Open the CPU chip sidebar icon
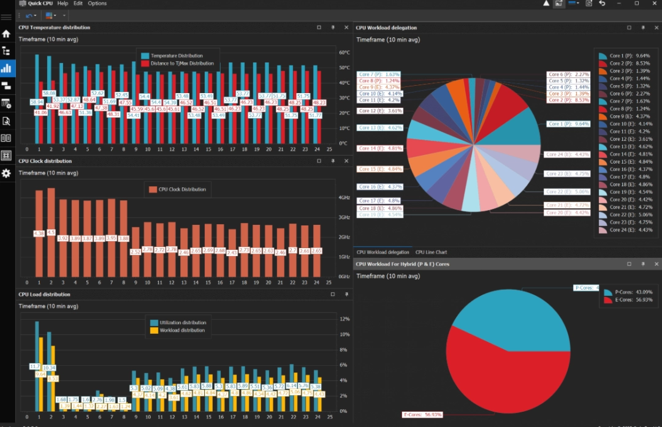 [x=6, y=156]
